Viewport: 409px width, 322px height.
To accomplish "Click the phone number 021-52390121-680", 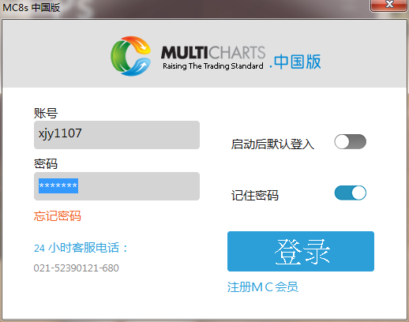I will [77, 268].
